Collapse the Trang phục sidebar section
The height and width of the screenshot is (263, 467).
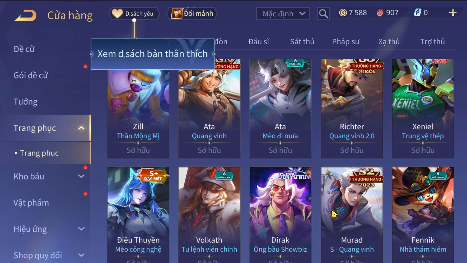(81, 128)
